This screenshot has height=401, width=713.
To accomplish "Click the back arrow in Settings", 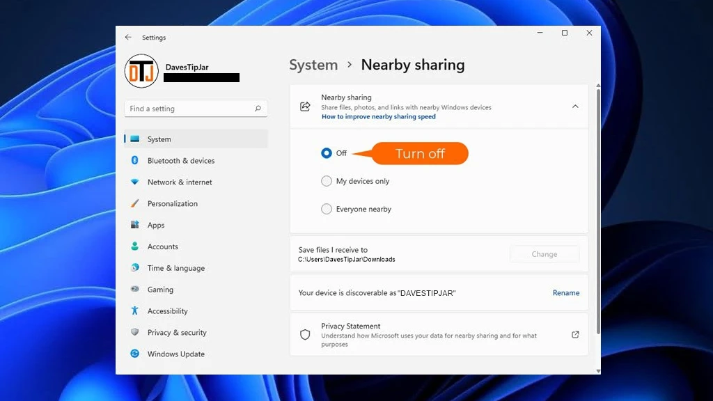I will coord(128,38).
